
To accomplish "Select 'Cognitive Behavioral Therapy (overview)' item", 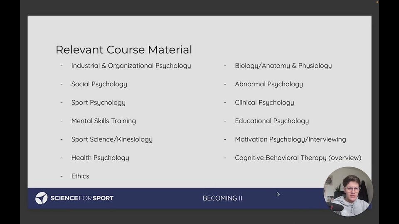I will coord(298,158).
